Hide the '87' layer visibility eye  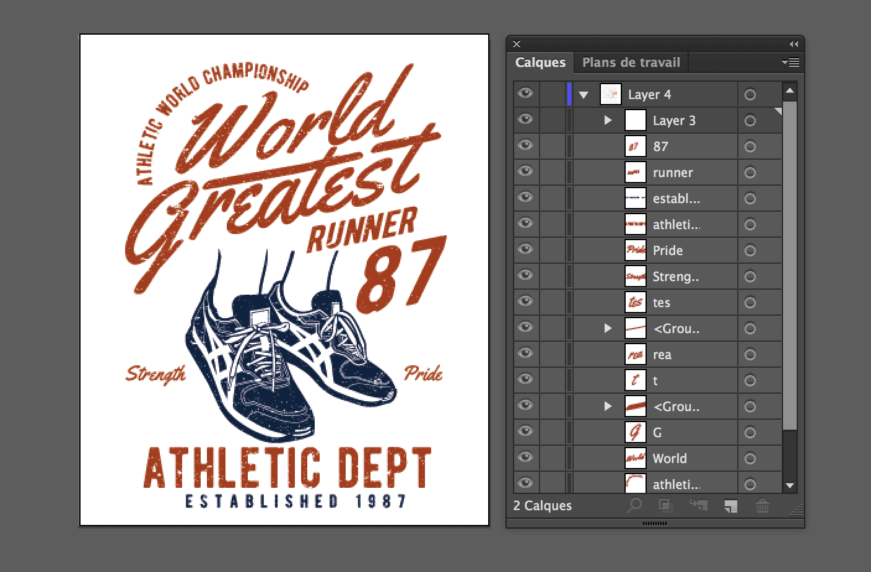tap(525, 146)
